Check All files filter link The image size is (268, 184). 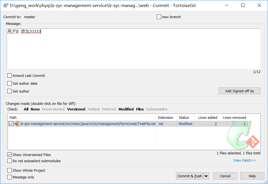click(x=26, y=109)
